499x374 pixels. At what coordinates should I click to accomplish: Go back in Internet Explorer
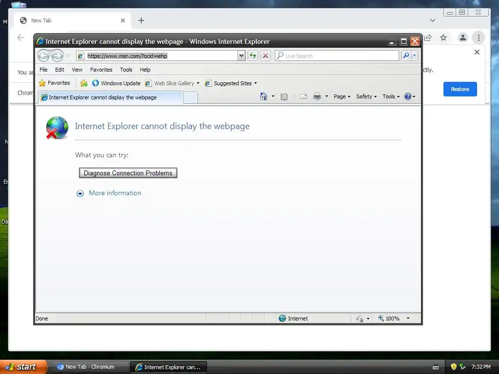click(x=43, y=56)
